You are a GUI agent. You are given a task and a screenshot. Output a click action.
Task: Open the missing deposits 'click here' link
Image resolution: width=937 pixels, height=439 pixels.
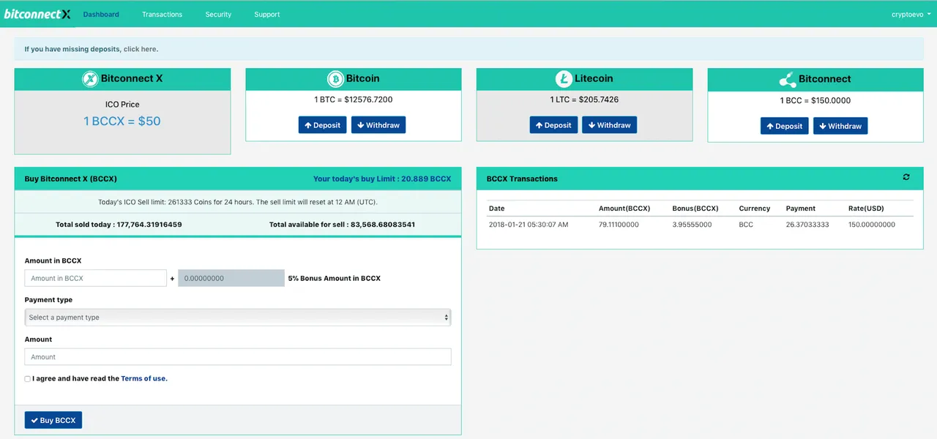pos(141,49)
